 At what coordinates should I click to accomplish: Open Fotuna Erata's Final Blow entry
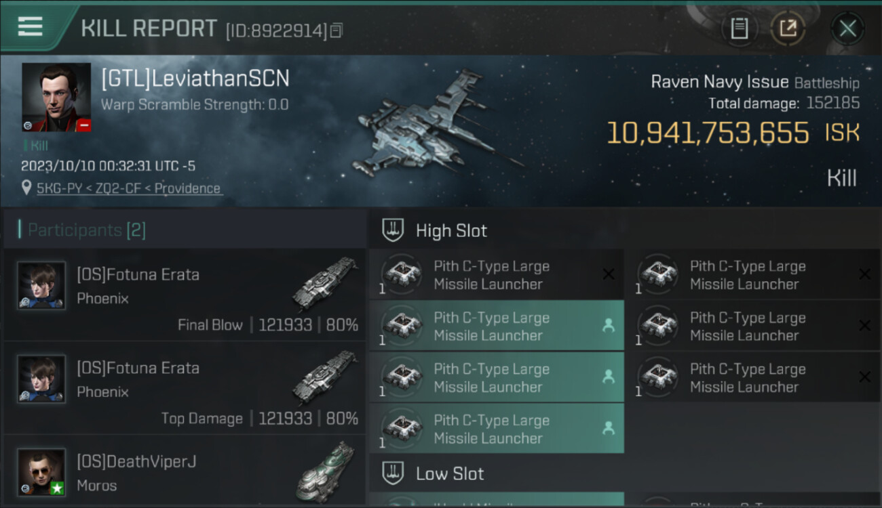[185, 295]
